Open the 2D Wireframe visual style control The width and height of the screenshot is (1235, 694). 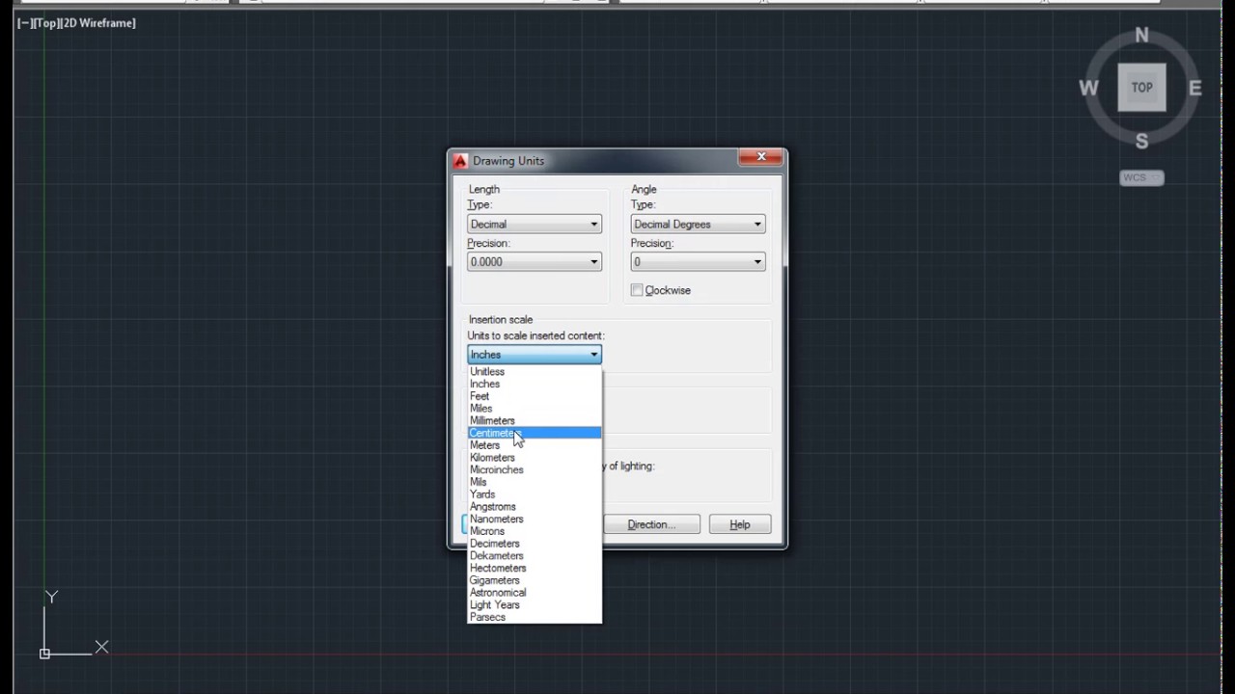98,23
